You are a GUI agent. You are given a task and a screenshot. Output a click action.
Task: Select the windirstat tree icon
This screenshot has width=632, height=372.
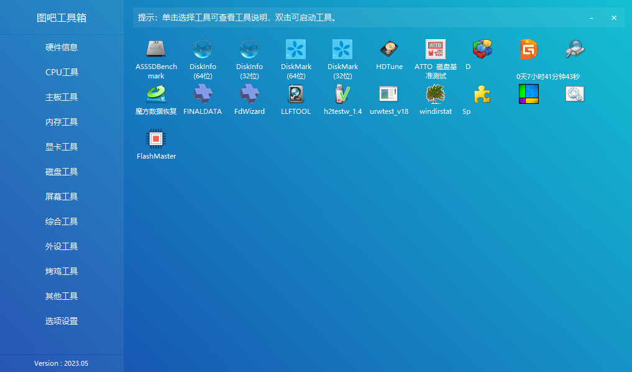coord(436,94)
